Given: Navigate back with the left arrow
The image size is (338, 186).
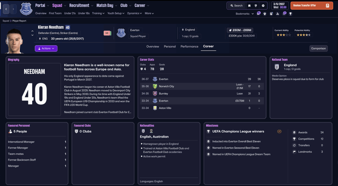Looking at the screenshot, I should coord(6,9).
